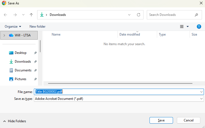Viewport: 205px width, 128px height.
Task: Open recent locations dropdown arrow
Action: 23,15
